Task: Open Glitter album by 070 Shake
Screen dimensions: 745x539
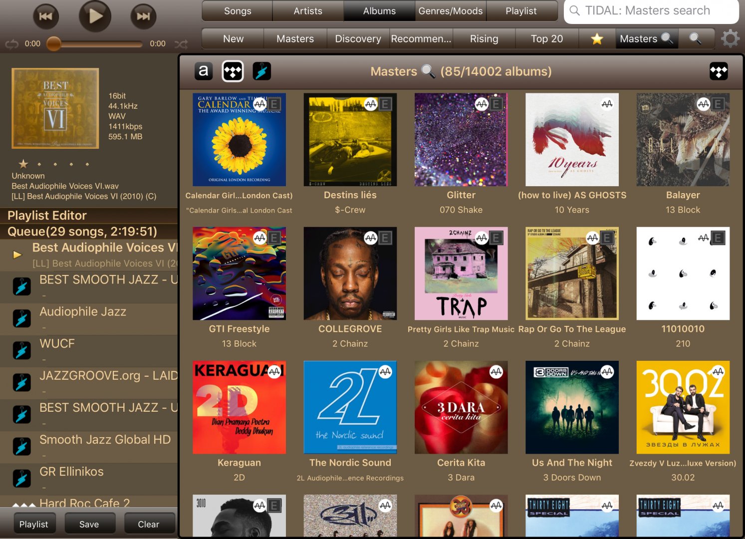Action: point(461,140)
